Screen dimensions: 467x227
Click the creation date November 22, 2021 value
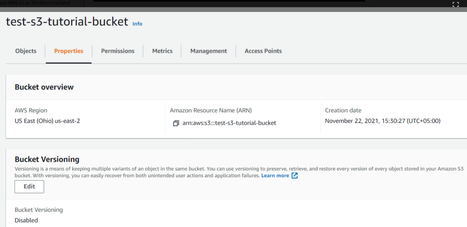[x=383, y=121]
